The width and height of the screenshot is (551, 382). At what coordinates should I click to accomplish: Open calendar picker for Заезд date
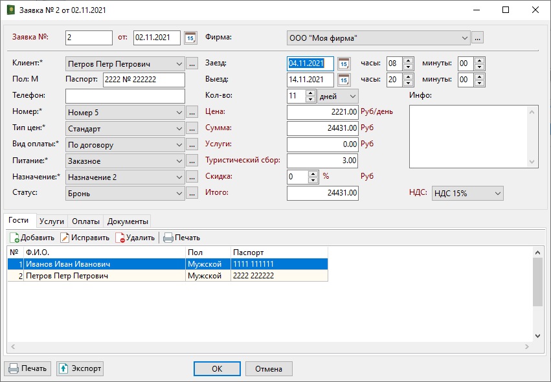click(x=344, y=63)
